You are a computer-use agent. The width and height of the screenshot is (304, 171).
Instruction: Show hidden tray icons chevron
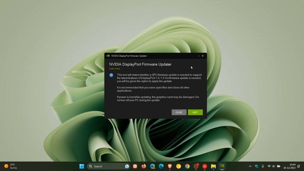pyautogui.click(x=250, y=166)
